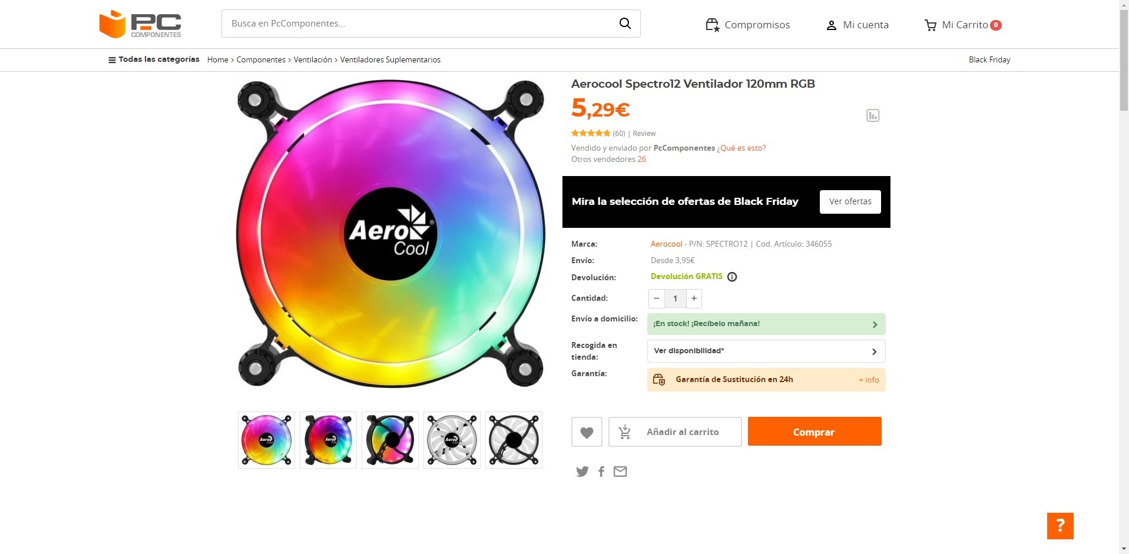The width and height of the screenshot is (1129, 554).
Task: Share product on Twitter
Action: 582,472
